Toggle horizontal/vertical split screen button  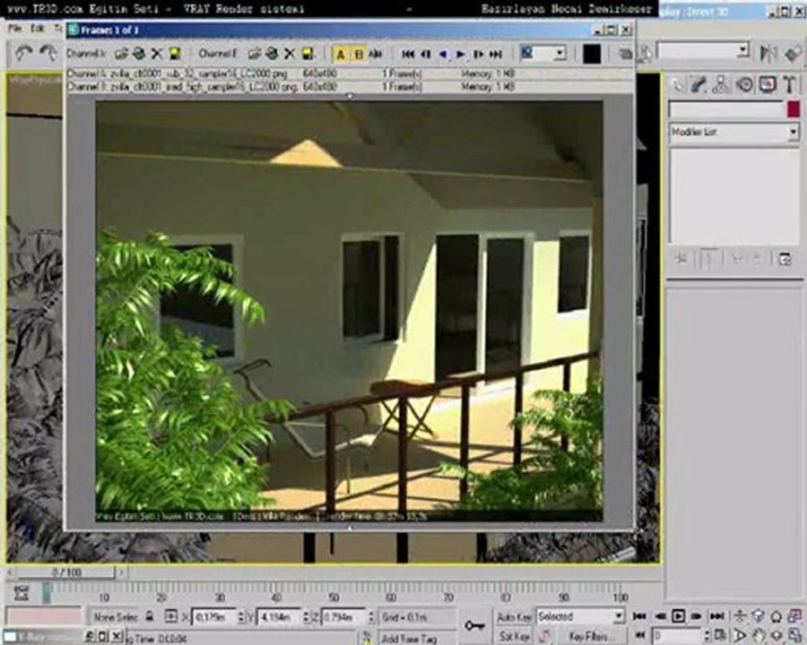point(376,54)
